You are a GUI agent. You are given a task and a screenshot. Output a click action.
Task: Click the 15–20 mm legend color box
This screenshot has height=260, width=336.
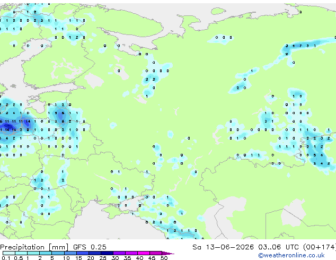pos(83,253)
